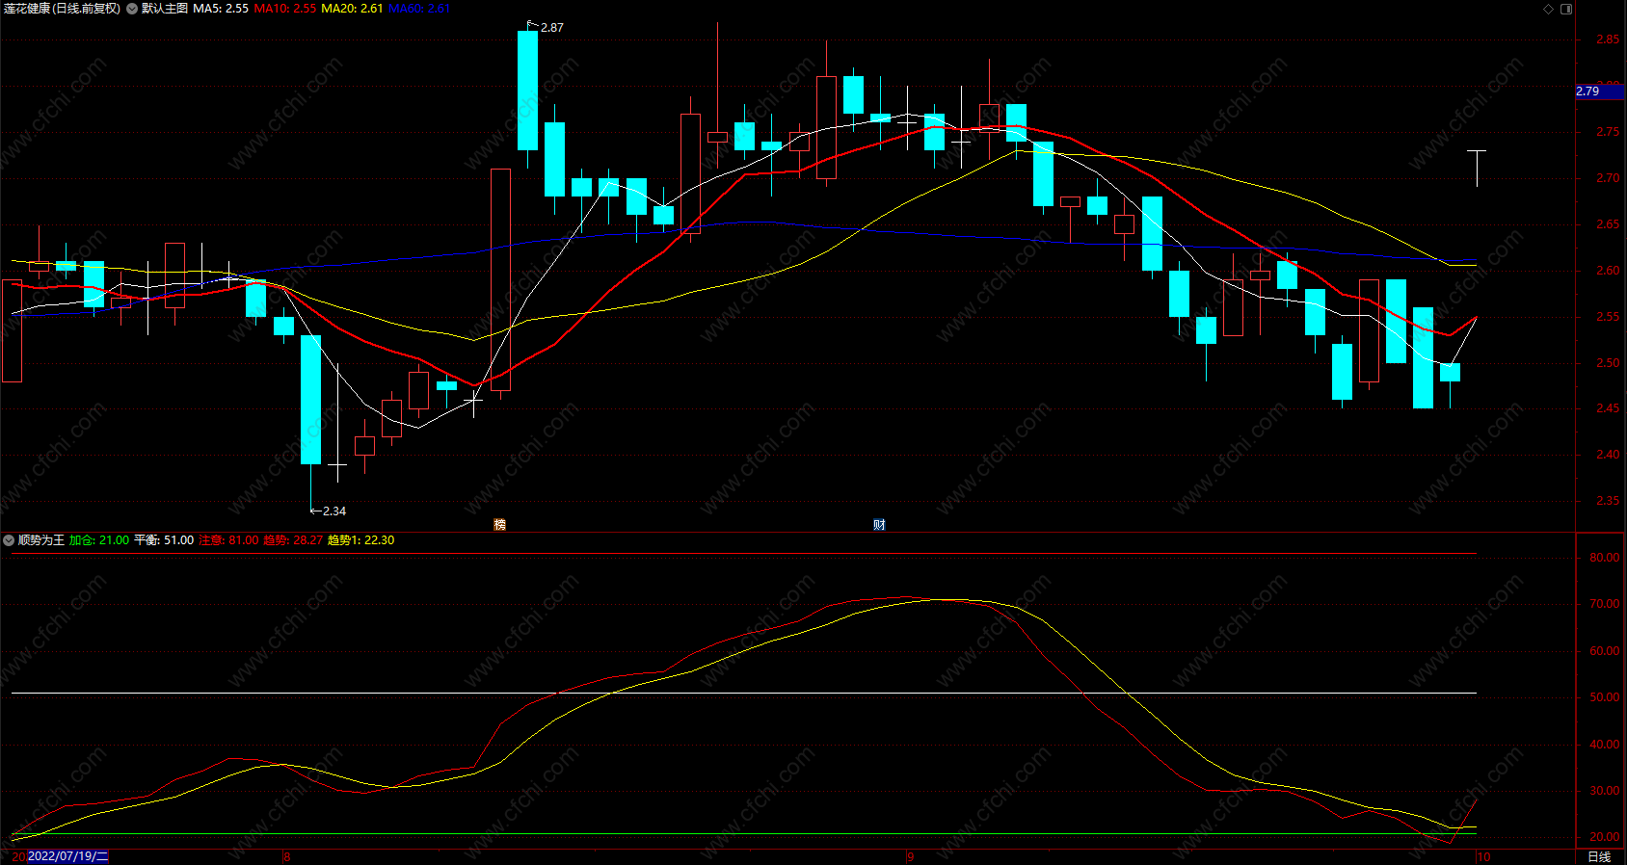Click the 日线 period label at bottom right
The height and width of the screenshot is (865, 1627).
tap(1599, 856)
